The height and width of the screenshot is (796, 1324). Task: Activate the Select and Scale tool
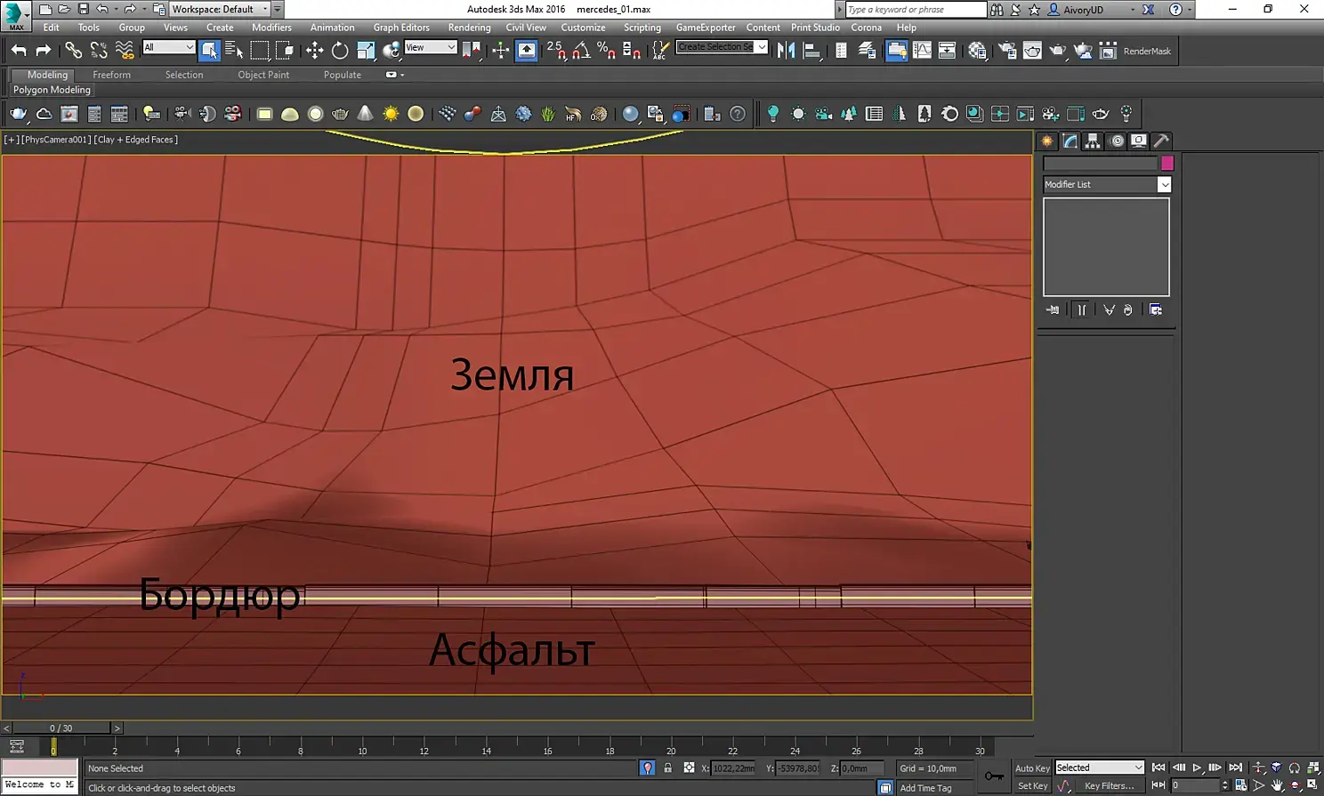pyautogui.click(x=366, y=51)
